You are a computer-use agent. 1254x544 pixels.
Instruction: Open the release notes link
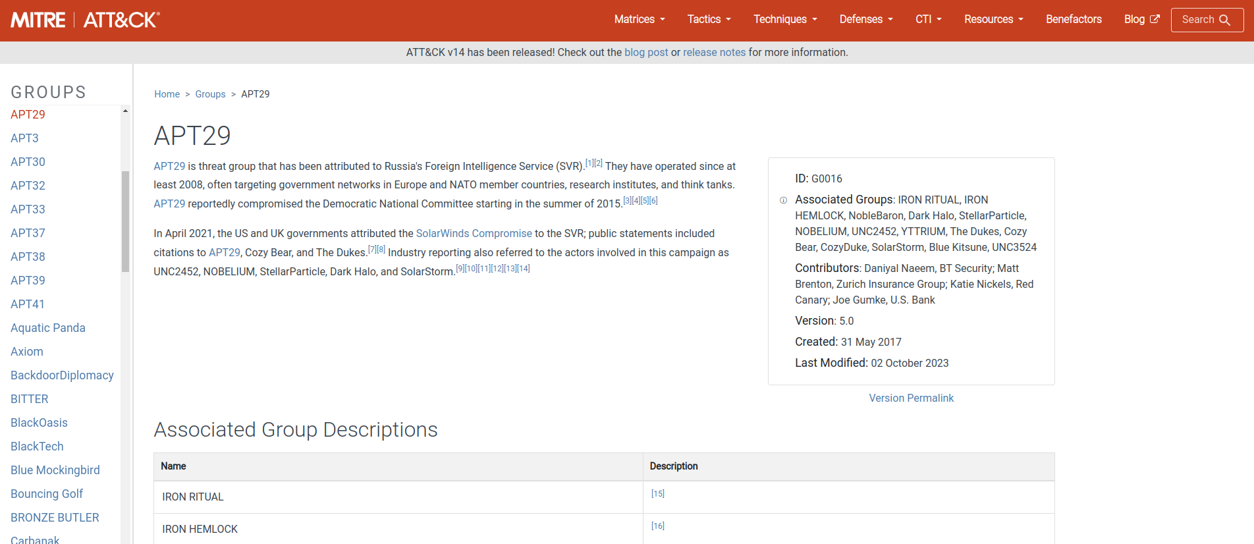tap(714, 53)
